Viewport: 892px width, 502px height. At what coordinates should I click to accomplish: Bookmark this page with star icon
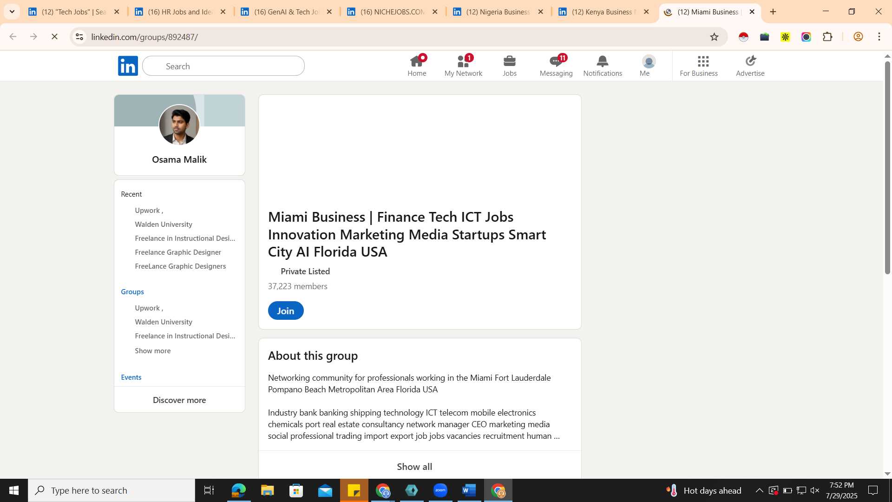[715, 37]
